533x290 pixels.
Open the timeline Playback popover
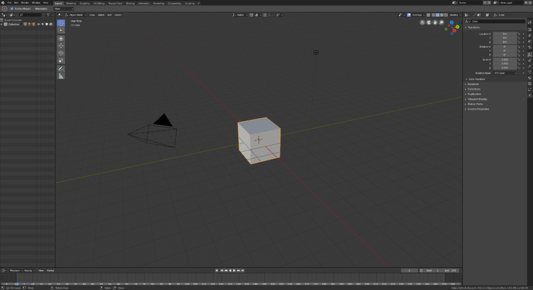(x=15, y=271)
